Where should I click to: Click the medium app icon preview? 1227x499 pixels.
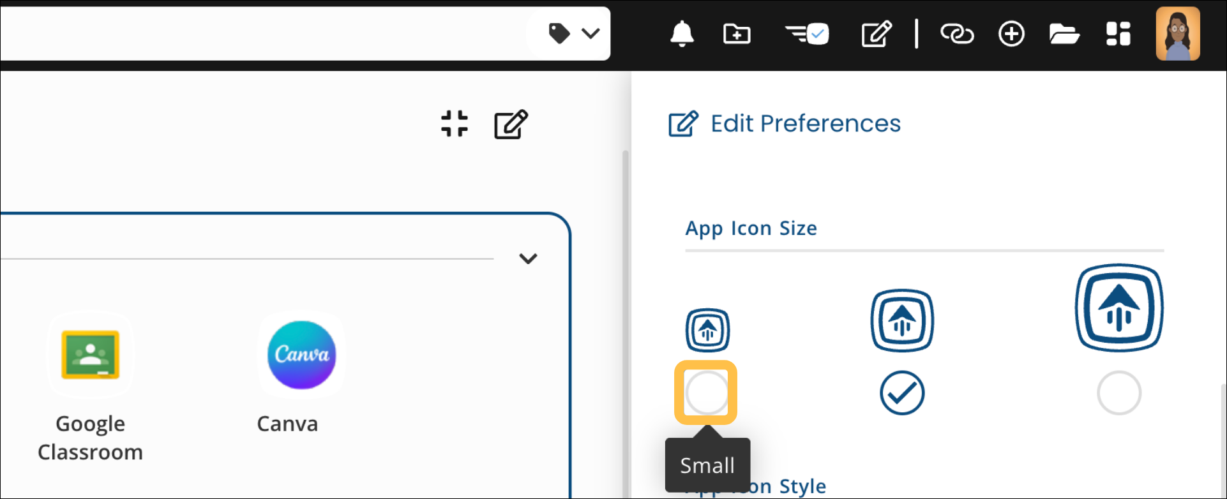pyautogui.click(x=902, y=320)
